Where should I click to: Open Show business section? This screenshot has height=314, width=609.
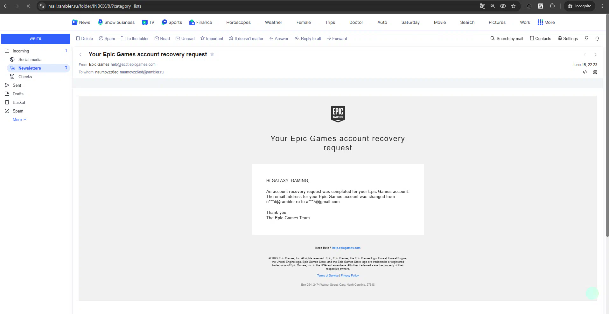click(116, 22)
